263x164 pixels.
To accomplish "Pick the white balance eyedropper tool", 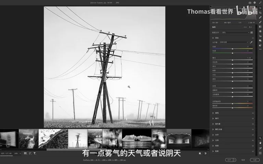I will point(251,42).
